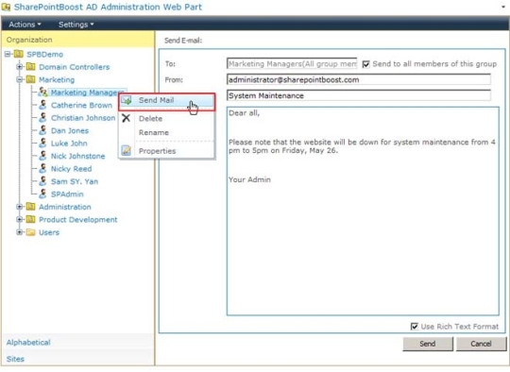Click the Domain Controllers folder icon

click(x=30, y=67)
